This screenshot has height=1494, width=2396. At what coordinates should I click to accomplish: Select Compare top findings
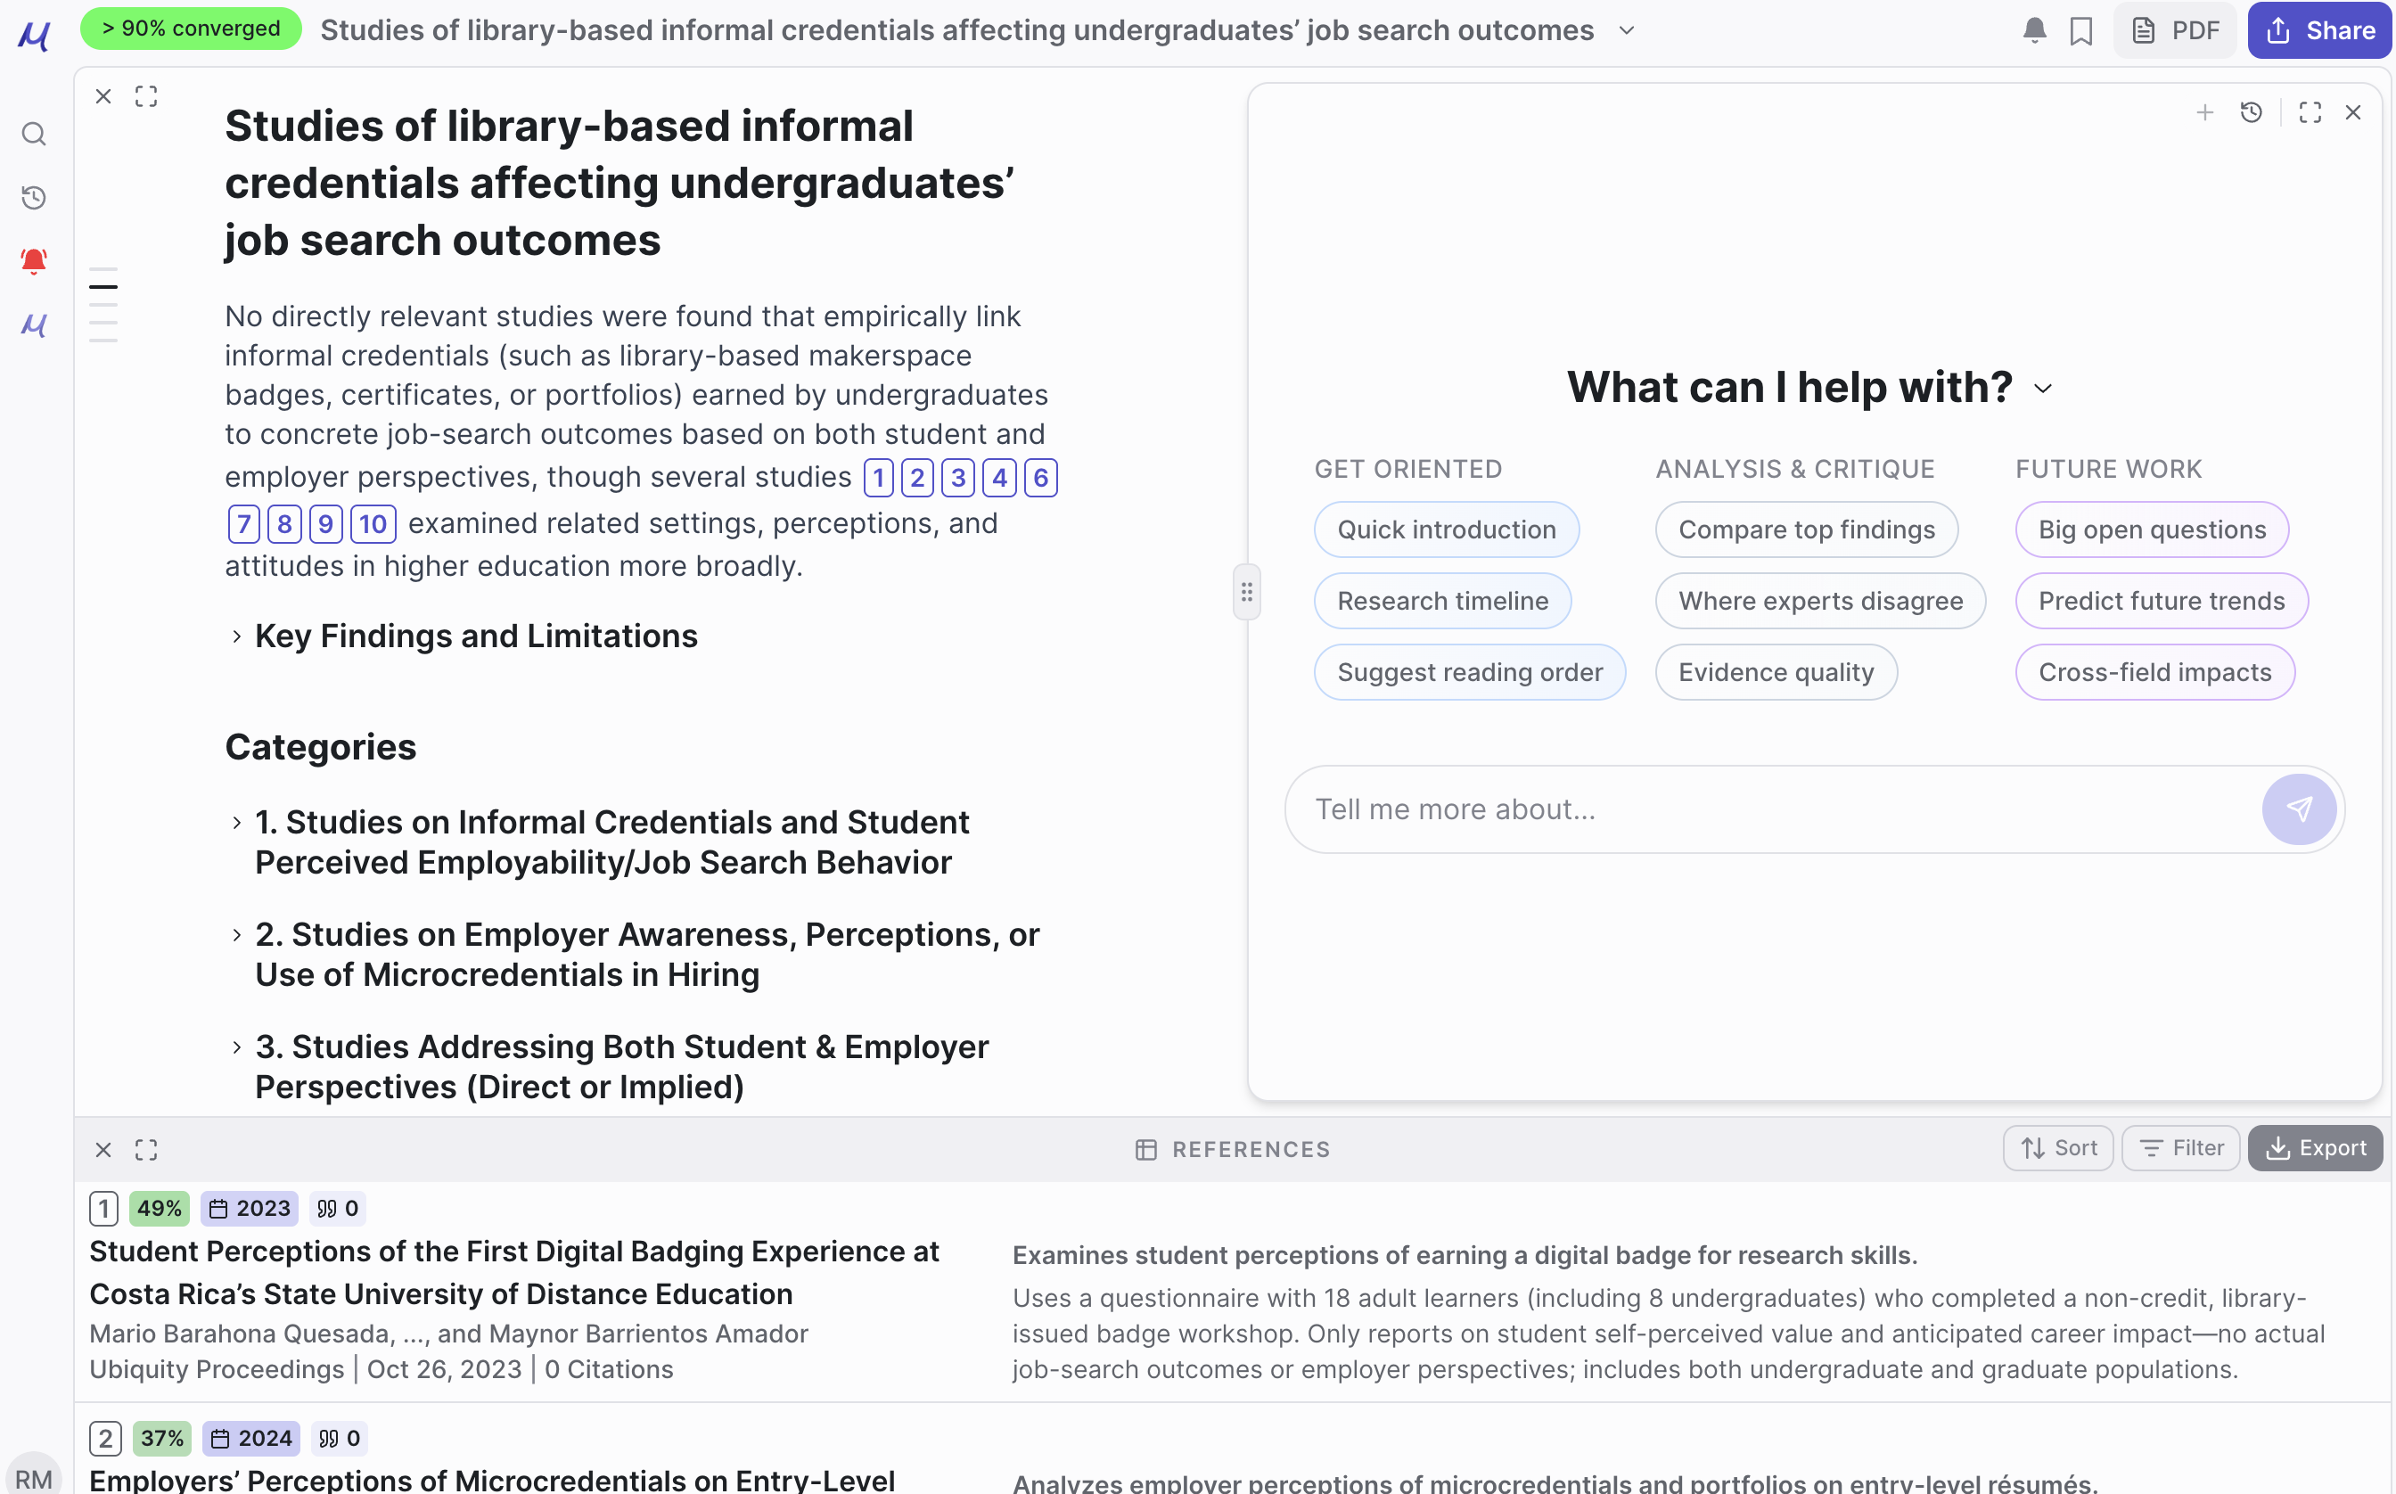(x=1806, y=529)
